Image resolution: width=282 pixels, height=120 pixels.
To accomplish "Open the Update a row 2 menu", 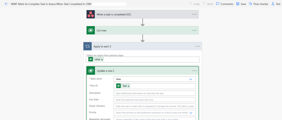I will 195,71.
